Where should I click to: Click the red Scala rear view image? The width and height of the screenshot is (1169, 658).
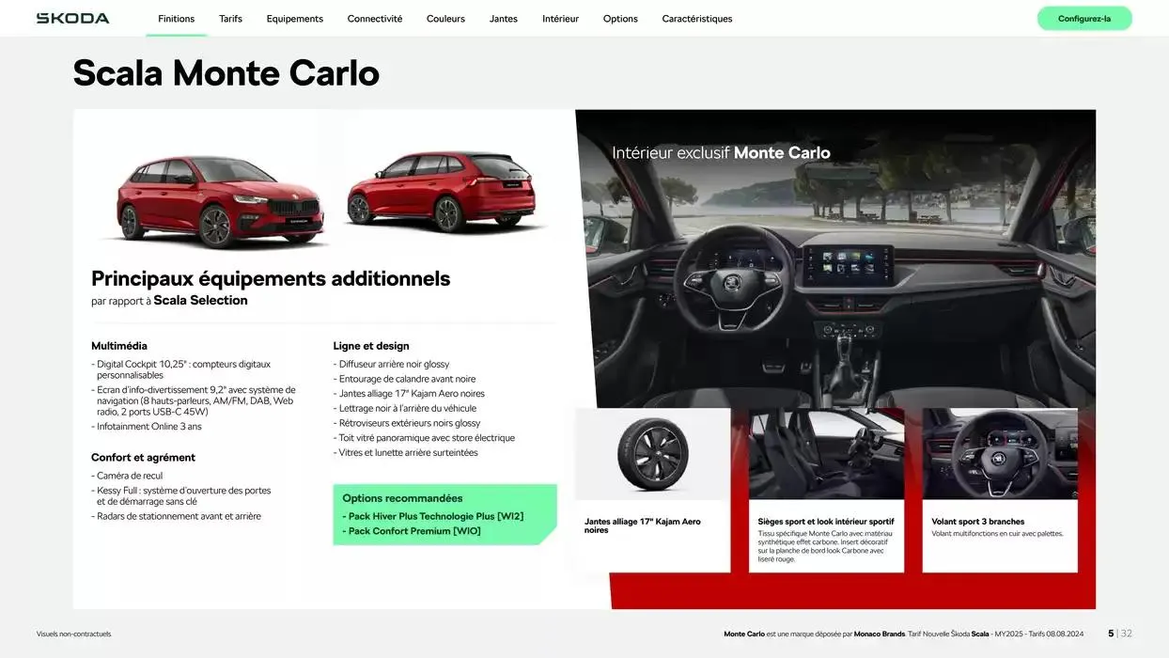pos(440,192)
